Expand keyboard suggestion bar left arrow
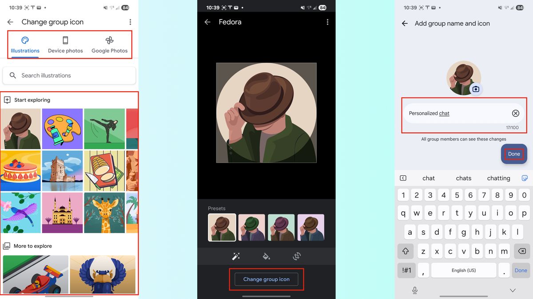 403,178
